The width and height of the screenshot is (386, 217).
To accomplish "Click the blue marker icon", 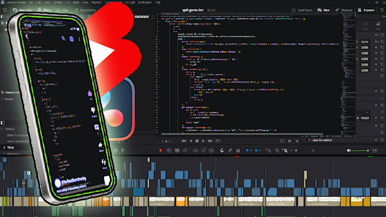I will coord(256,150).
